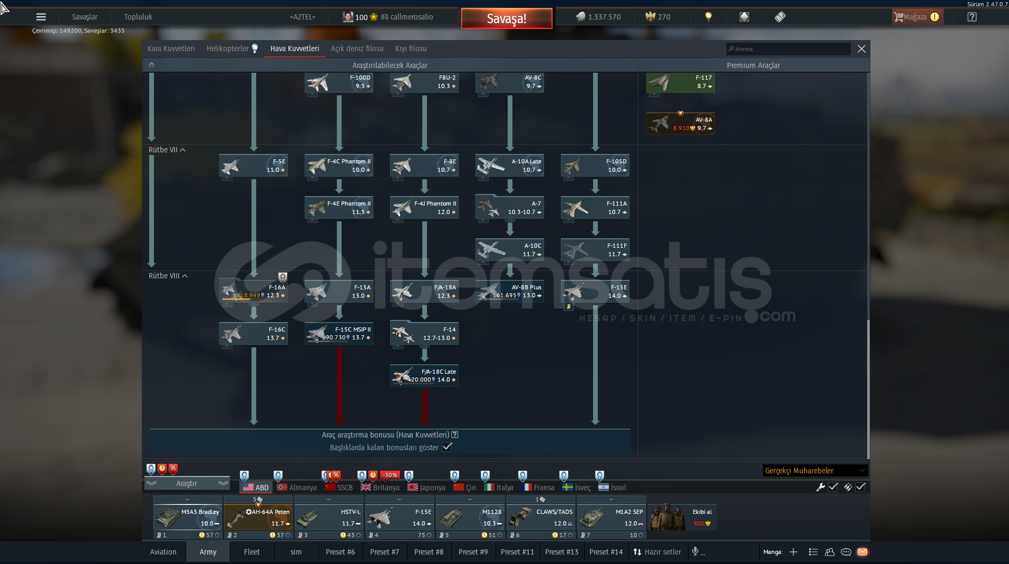Open the chat bubble icon

846,552
